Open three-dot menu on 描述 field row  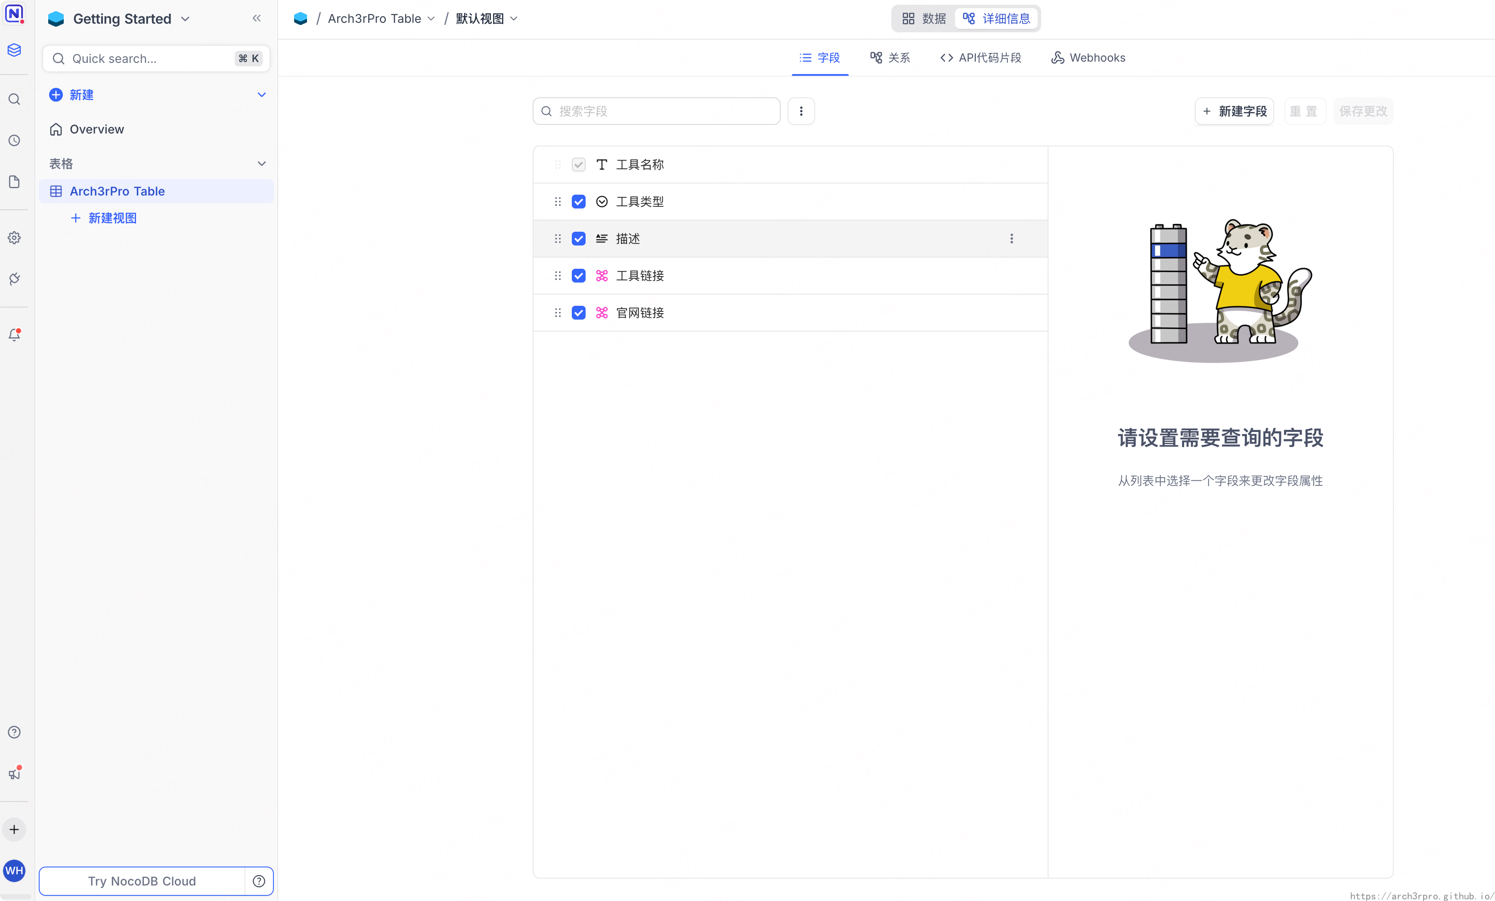coord(1011,239)
